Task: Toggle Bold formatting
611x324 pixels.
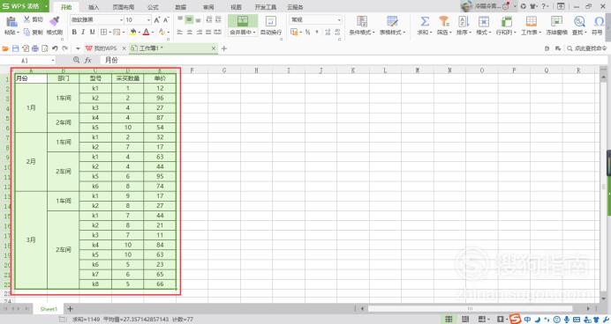Action: pos(74,32)
